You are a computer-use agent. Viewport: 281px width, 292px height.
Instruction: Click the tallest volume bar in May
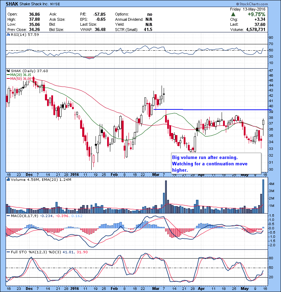click(x=263, y=196)
